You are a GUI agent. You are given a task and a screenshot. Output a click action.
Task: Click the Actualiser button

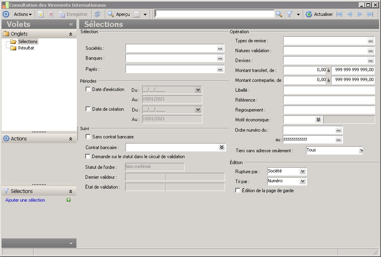pyautogui.click(x=319, y=14)
